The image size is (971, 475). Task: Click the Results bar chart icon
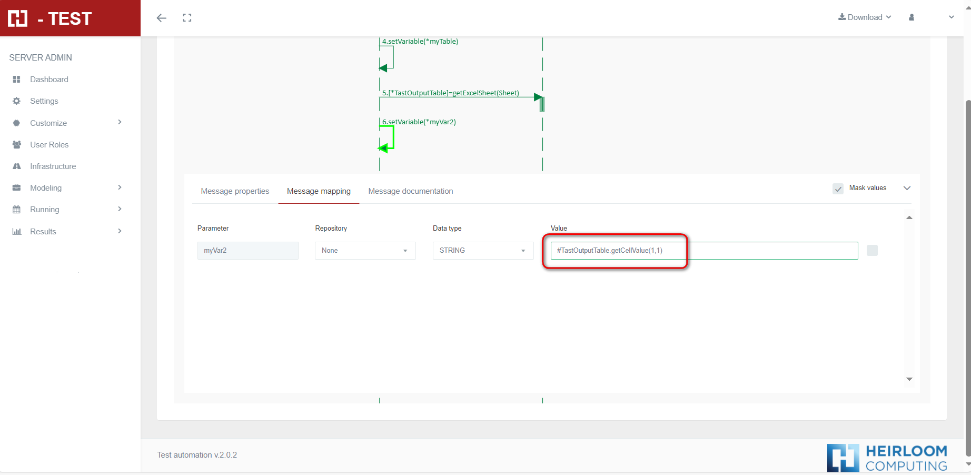click(17, 232)
